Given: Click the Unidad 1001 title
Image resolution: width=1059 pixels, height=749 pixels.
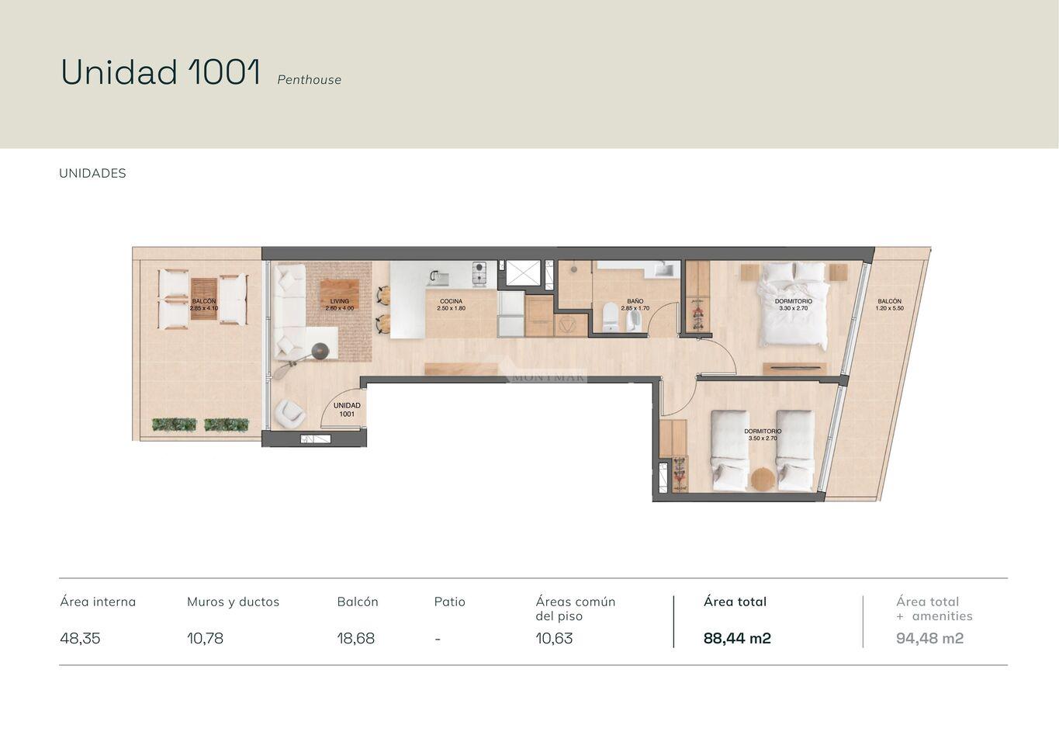Looking at the screenshot, I should click(x=161, y=72).
